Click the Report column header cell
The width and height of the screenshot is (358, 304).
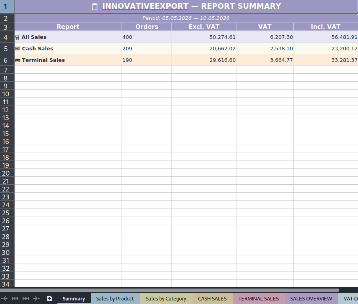click(x=68, y=27)
